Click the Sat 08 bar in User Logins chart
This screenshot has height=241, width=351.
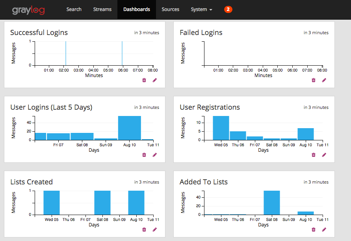82,136
